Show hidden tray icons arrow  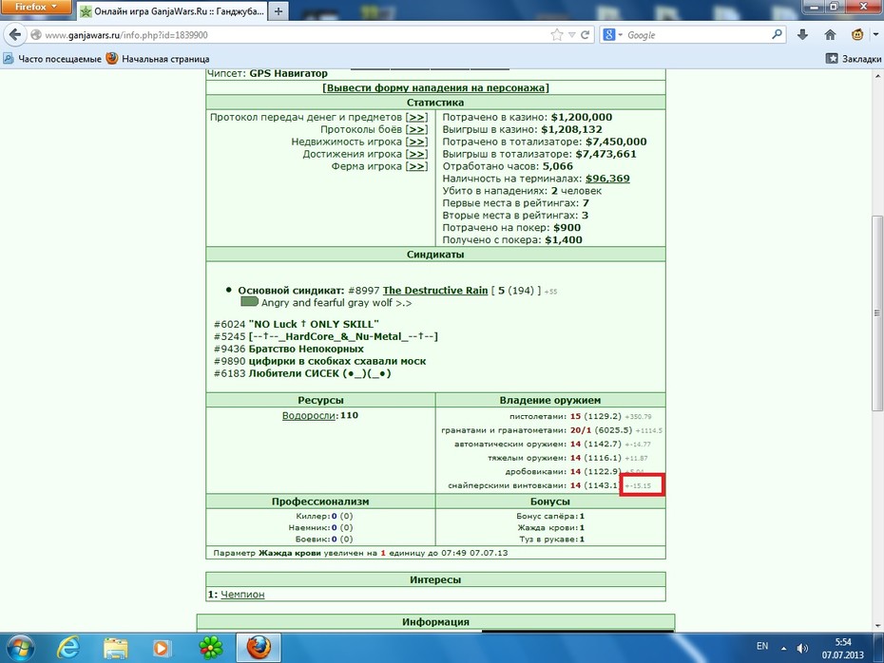(783, 649)
